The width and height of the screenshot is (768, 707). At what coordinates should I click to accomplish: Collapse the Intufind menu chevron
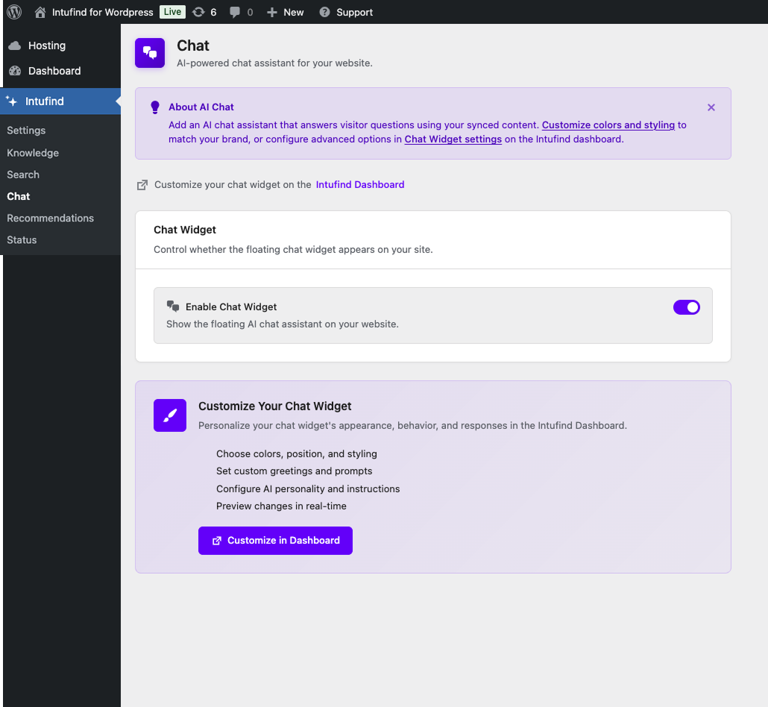[117, 101]
